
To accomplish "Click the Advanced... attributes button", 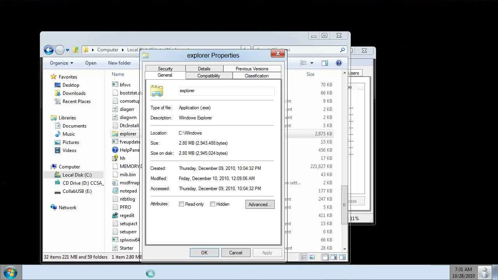I will (260, 205).
